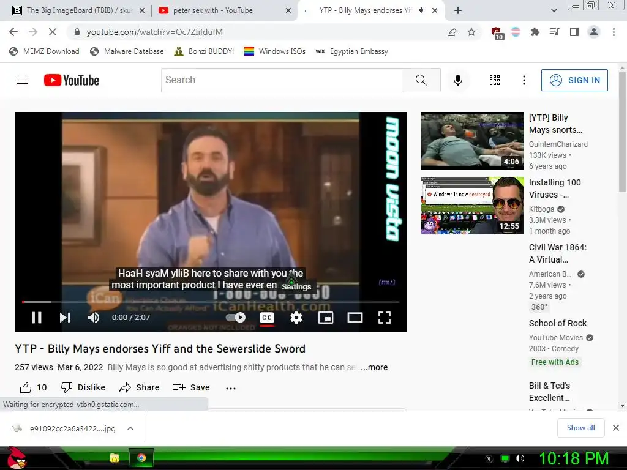Screen dimensions: 627x470
Task: Like the video thumbs up
Action: coord(33,387)
